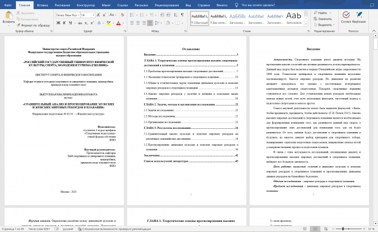Open the Шрифт font dialog launcher

tap(125, 31)
